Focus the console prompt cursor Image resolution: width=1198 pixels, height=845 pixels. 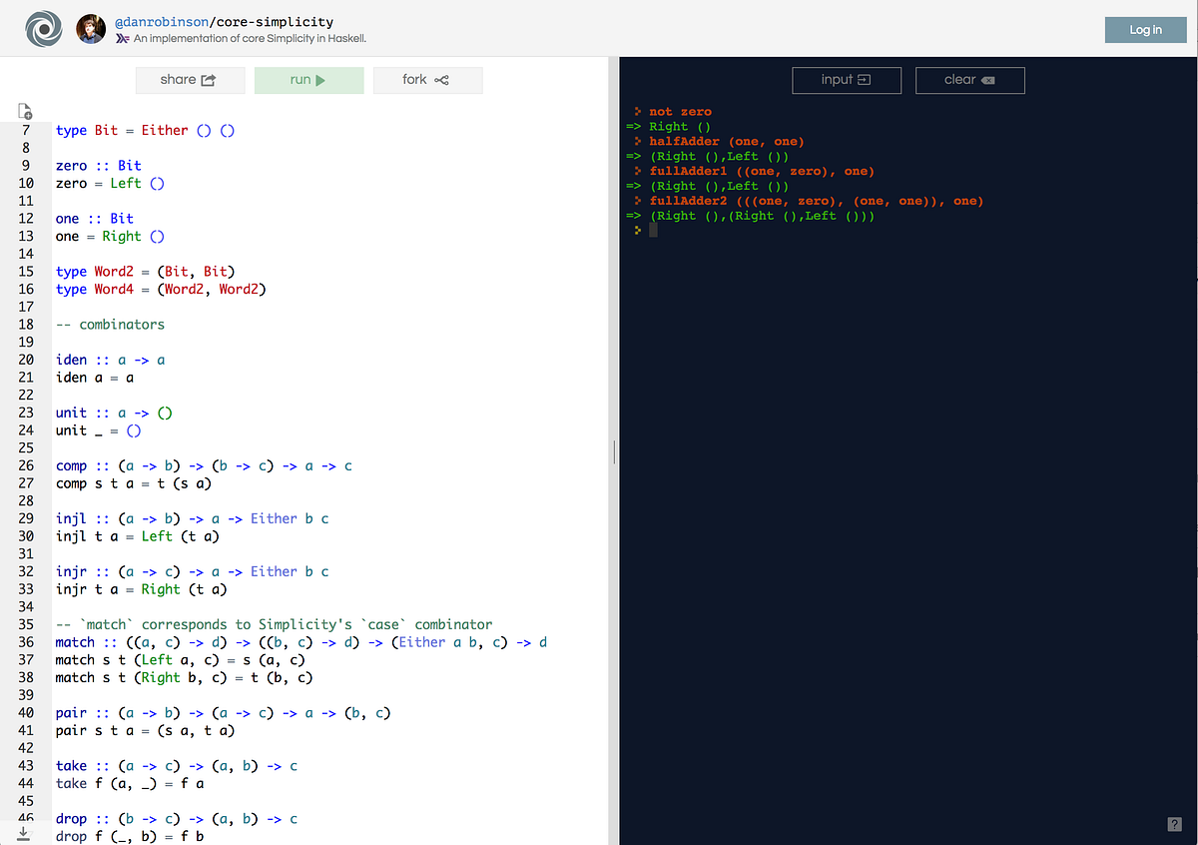coord(653,231)
